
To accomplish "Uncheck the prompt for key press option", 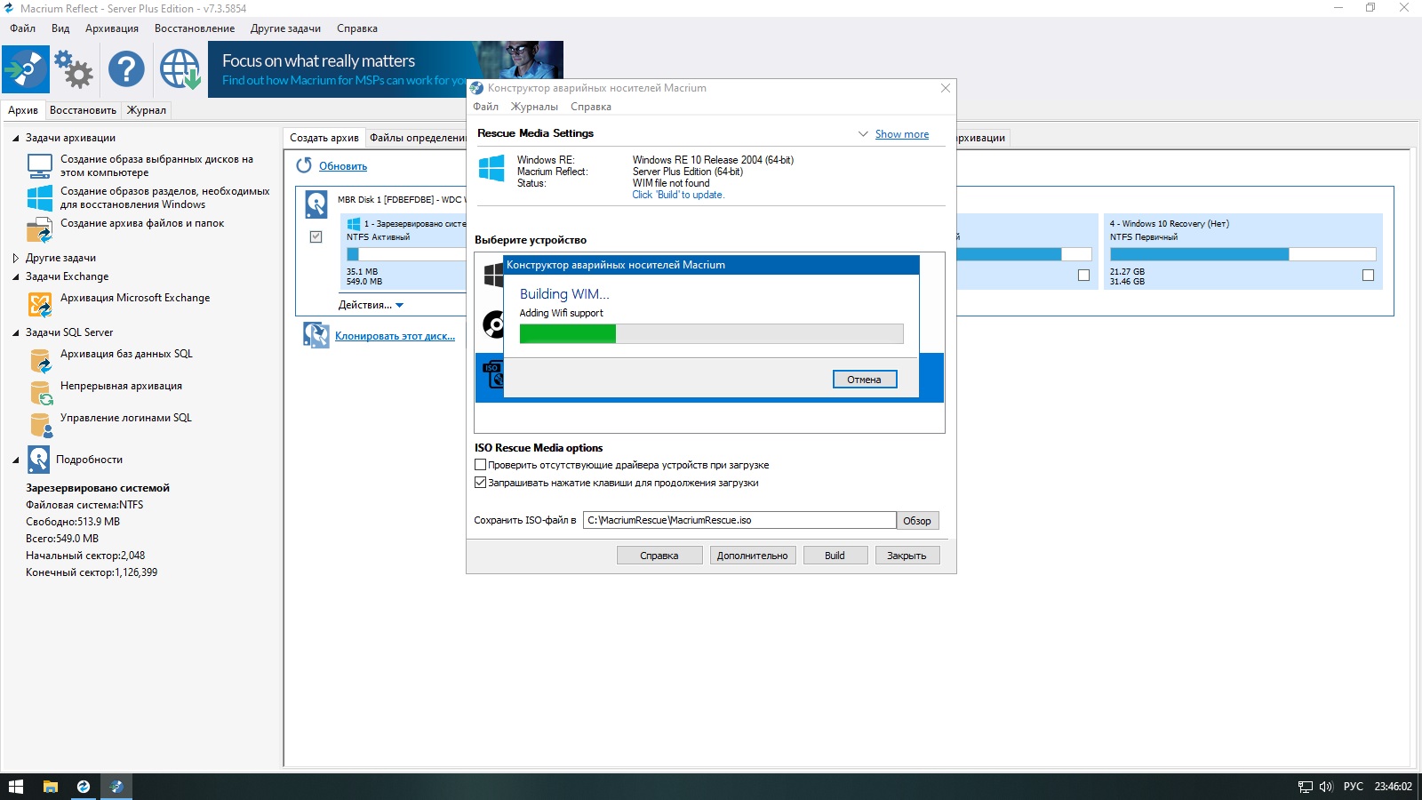I will pyautogui.click(x=481, y=483).
